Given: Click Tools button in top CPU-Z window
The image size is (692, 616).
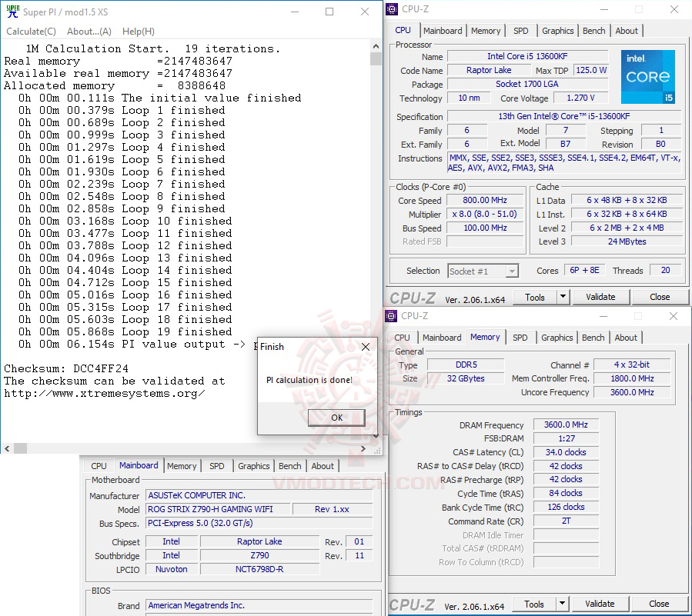Looking at the screenshot, I should [535, 297].
